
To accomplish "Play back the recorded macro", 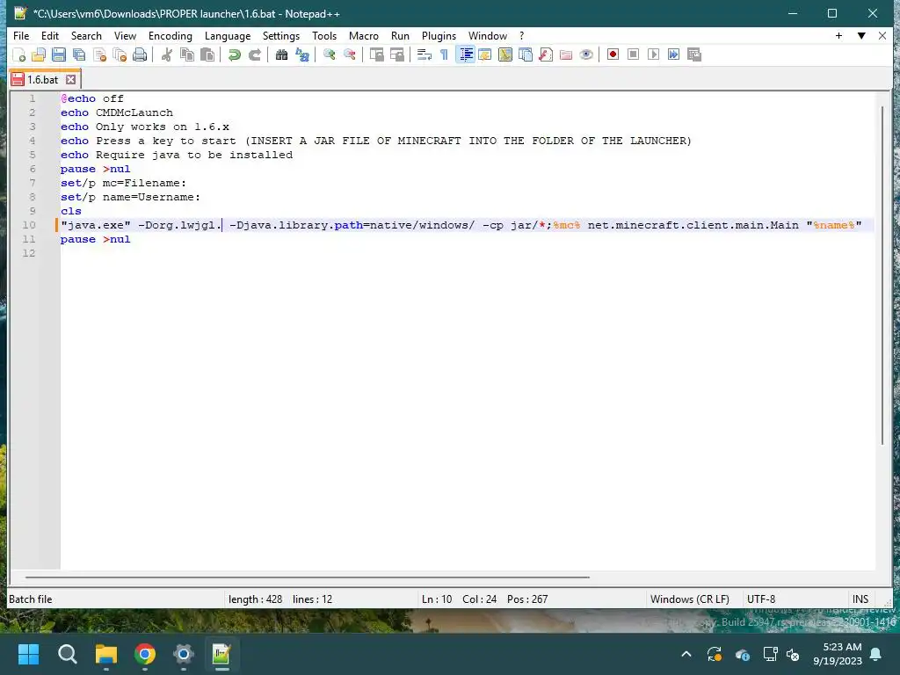I will click(653, 54).
